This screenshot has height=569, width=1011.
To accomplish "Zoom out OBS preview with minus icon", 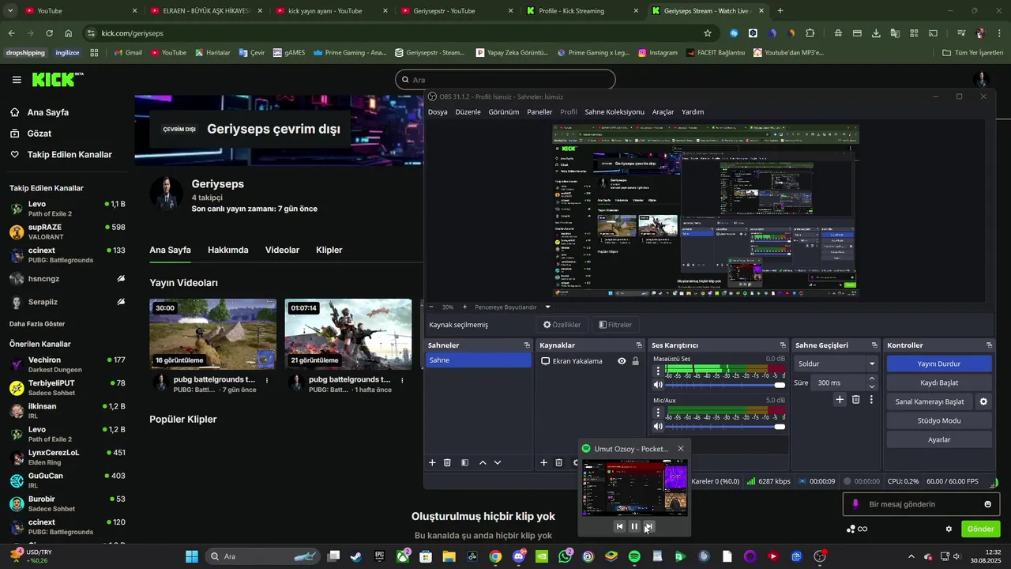I will pyautogui.click(x=432, y=307).
